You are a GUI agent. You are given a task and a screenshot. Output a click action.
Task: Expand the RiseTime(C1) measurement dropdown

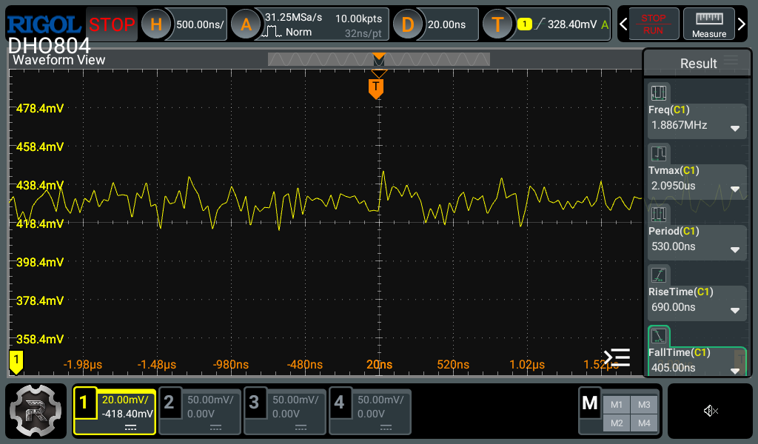[x=735, y=309]
